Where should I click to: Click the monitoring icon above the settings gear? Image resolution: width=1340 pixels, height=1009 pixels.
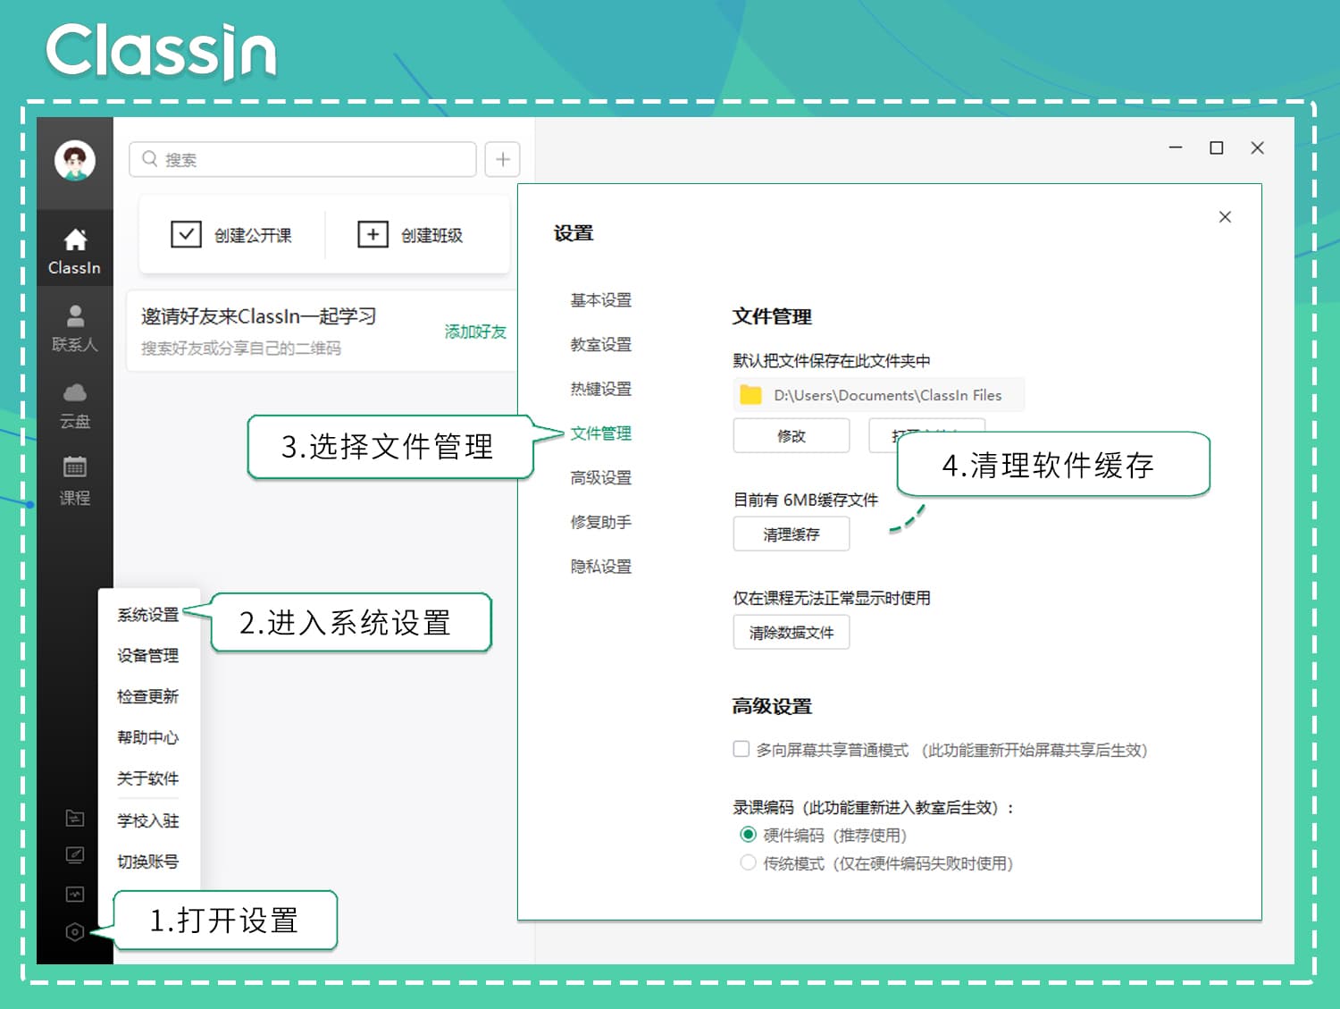(75, 893)
